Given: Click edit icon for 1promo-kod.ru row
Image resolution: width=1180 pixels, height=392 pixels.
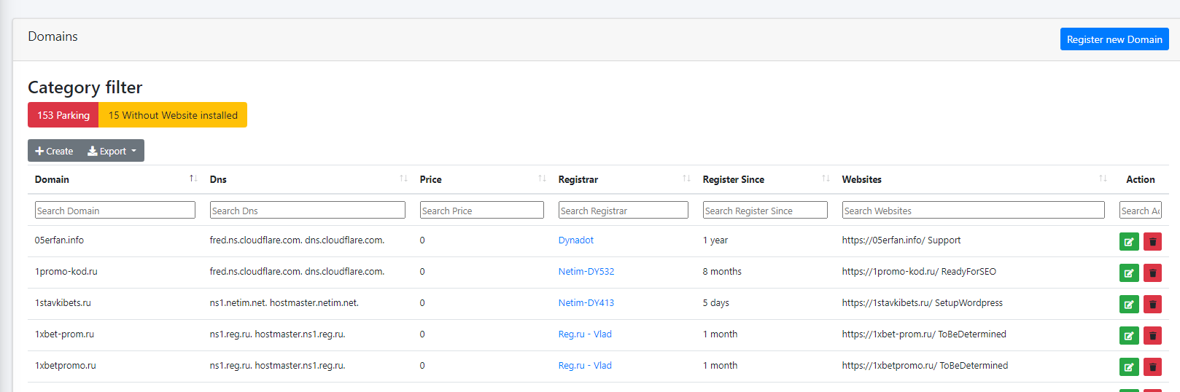Looking at the screenshot, I should pos(1128,273).
